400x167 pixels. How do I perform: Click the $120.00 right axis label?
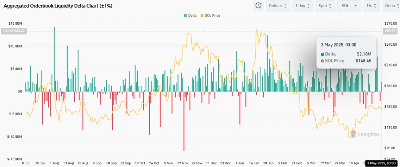[390, 127]
